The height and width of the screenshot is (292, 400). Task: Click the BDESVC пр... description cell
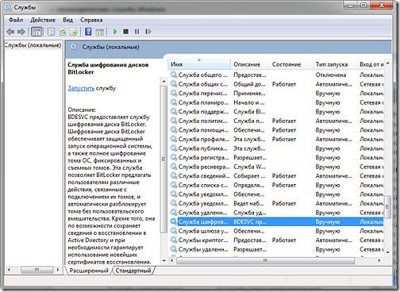pyautogui.click(x=250, y=221)
